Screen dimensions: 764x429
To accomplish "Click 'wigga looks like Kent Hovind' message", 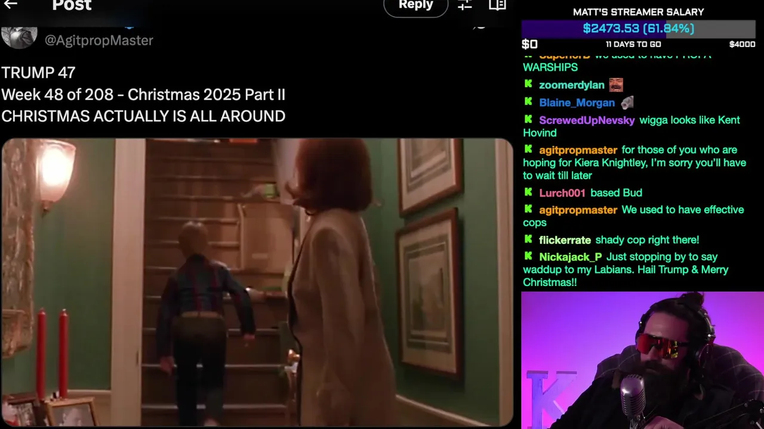I will (x=631, y=126).
